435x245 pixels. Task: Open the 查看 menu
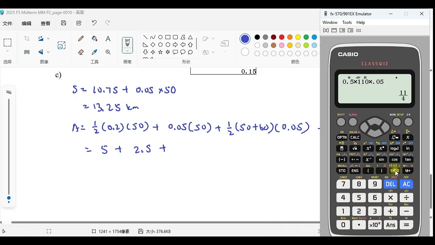point(46,23)
